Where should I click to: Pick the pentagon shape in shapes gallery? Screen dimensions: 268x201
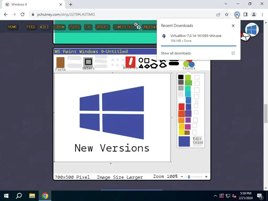154,66
